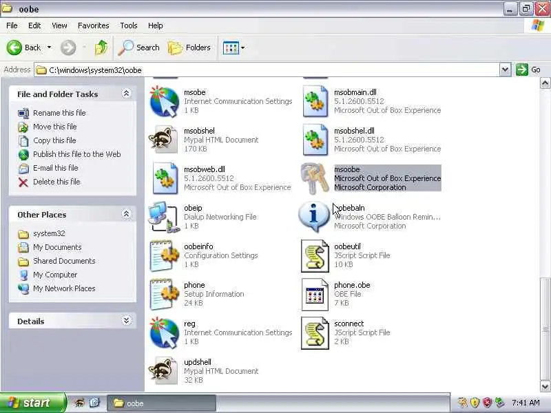
Task: Select the phone Setup Information icon
Action: click(x=165, y=295)
